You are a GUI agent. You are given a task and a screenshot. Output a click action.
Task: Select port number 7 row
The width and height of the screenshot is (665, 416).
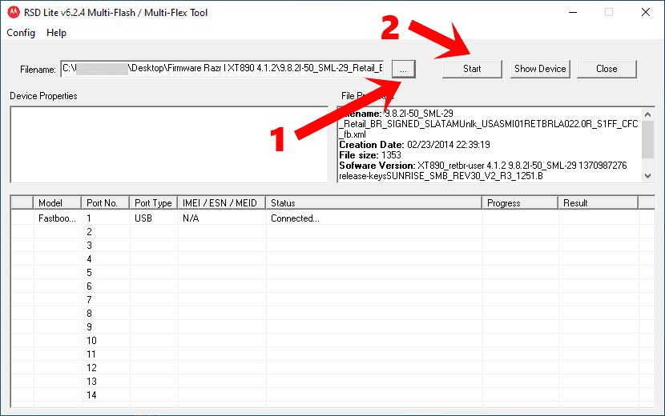click(x=333, y=299)
